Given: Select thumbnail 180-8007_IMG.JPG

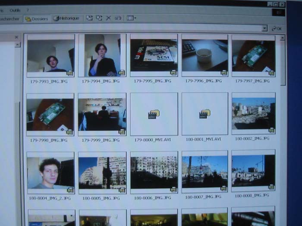Looking at the screenshot, I should pos(205,172).
